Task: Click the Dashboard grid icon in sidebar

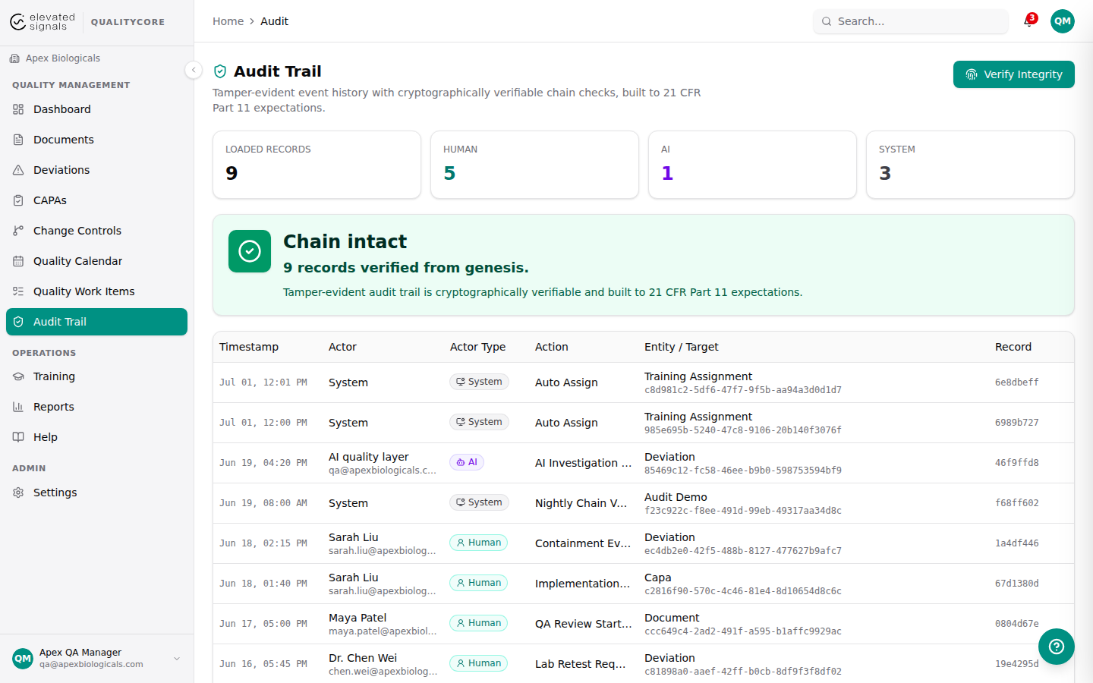Action: tap(18, 109)
